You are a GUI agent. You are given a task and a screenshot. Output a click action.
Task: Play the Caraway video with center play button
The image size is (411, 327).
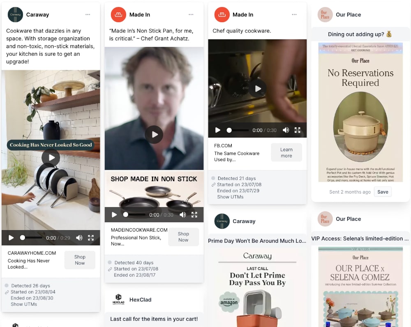click(x=51, y=157)
